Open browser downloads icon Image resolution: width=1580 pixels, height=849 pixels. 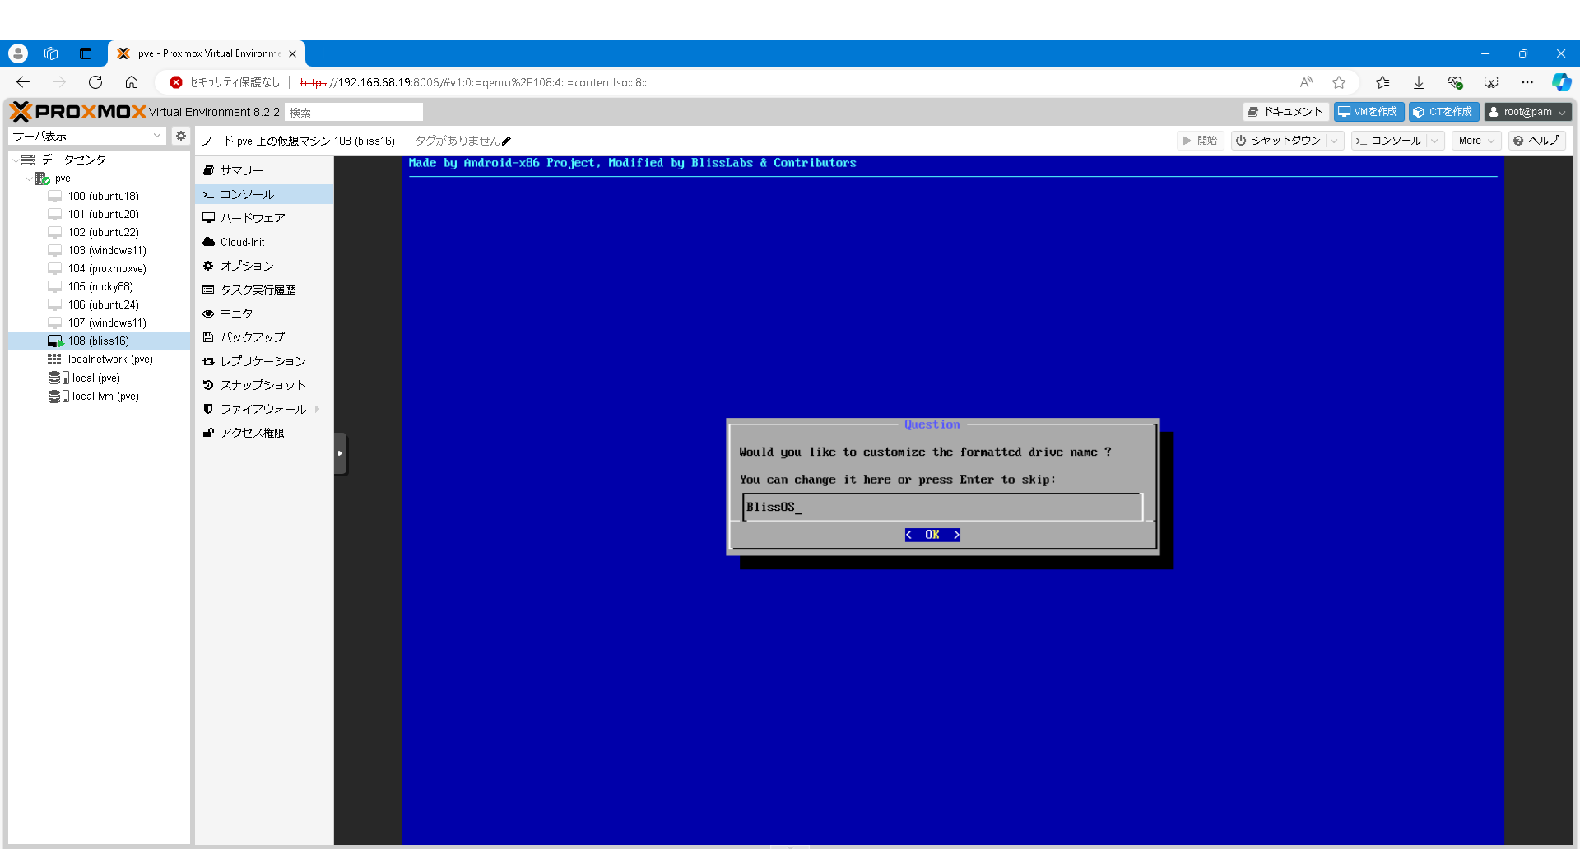click(1419, 82)
